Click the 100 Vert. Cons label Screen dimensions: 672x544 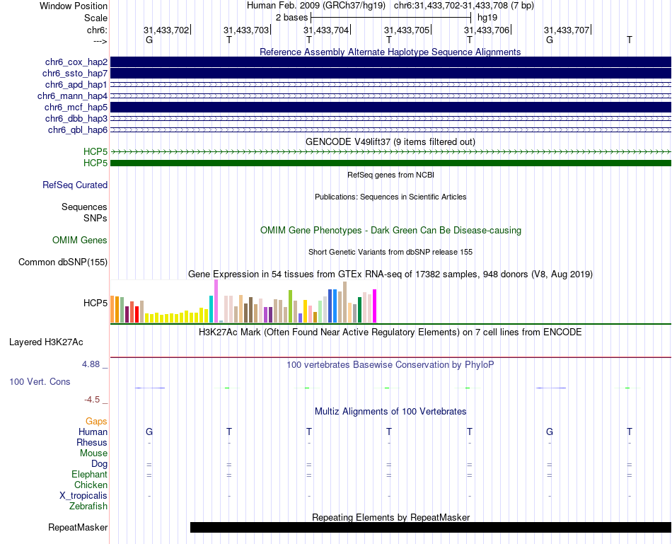tap(40, 381)
